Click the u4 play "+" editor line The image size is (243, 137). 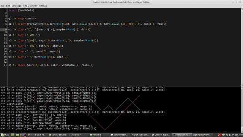click(x=38, y=57)
